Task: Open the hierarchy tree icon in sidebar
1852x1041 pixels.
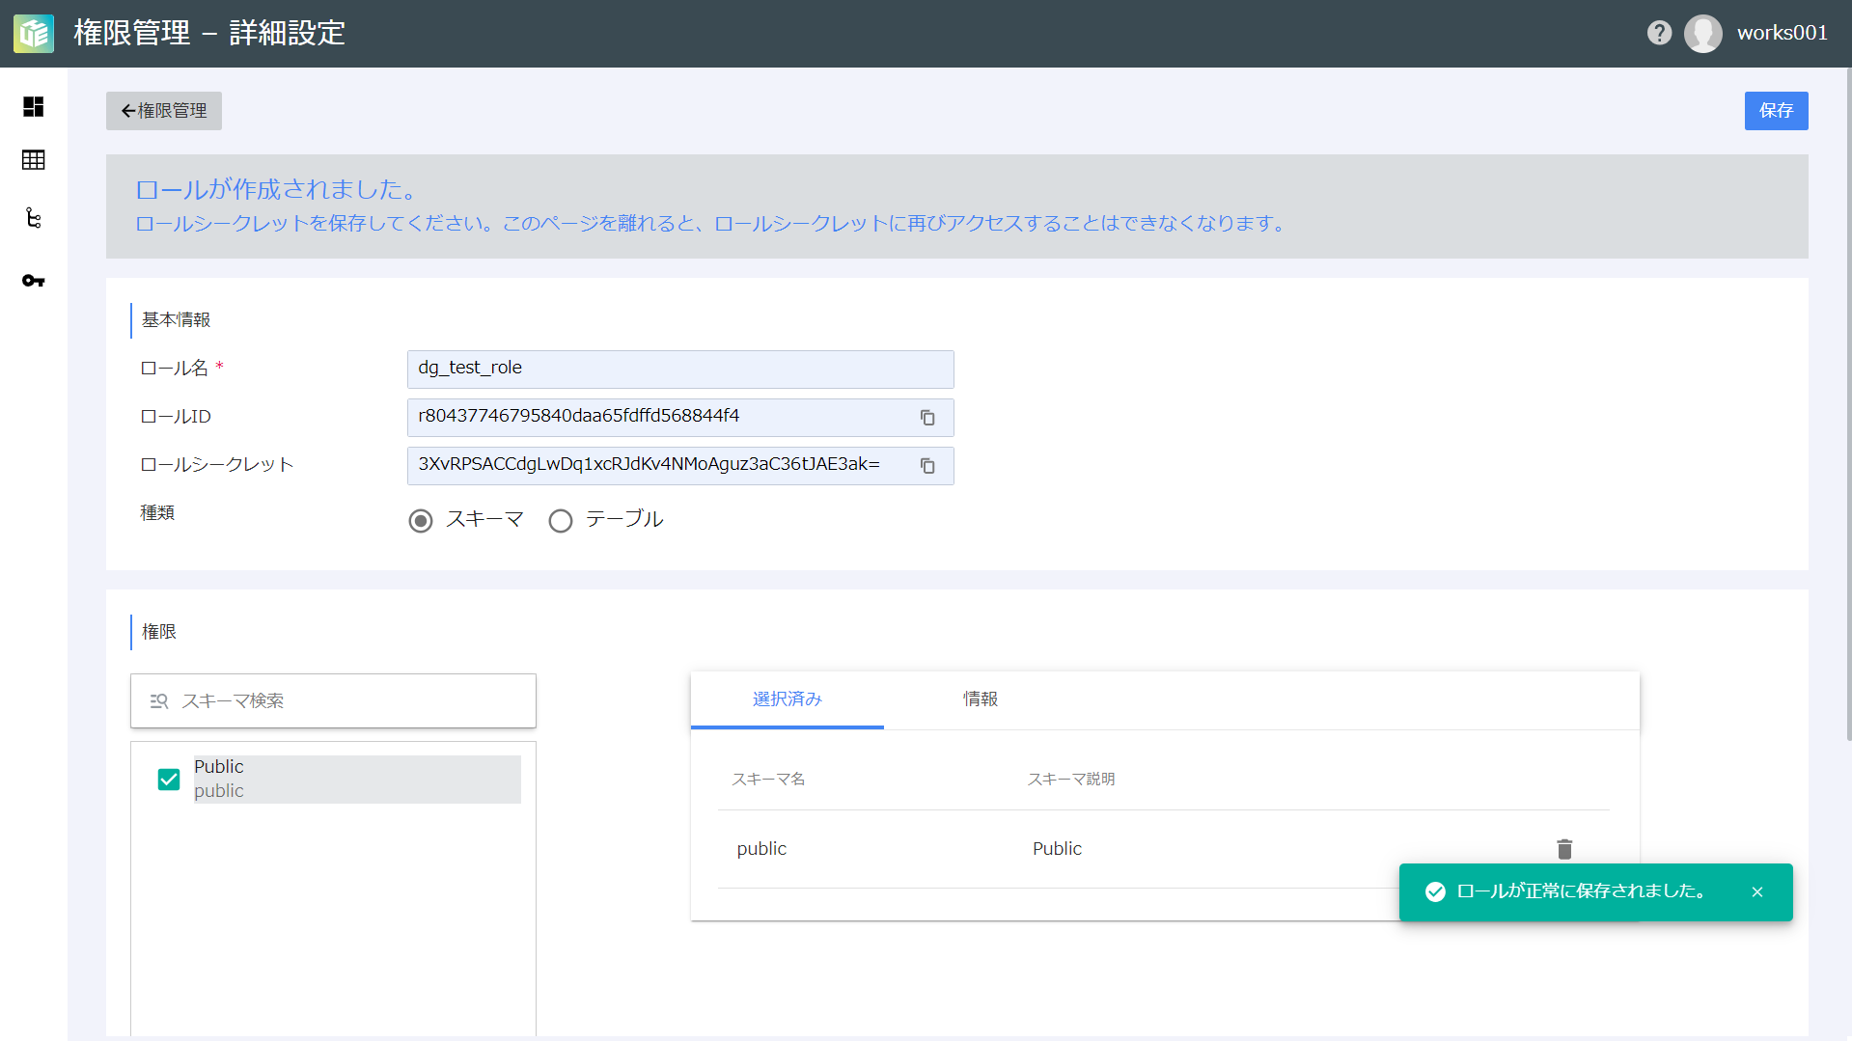Action: pos(34,218)
